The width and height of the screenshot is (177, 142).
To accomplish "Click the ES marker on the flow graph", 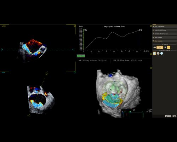I will tap(141, 31).
